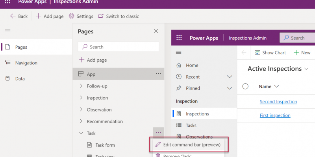Click Switch to classic
This screenshot has height=157, width=315.
(x=119, y=16)
